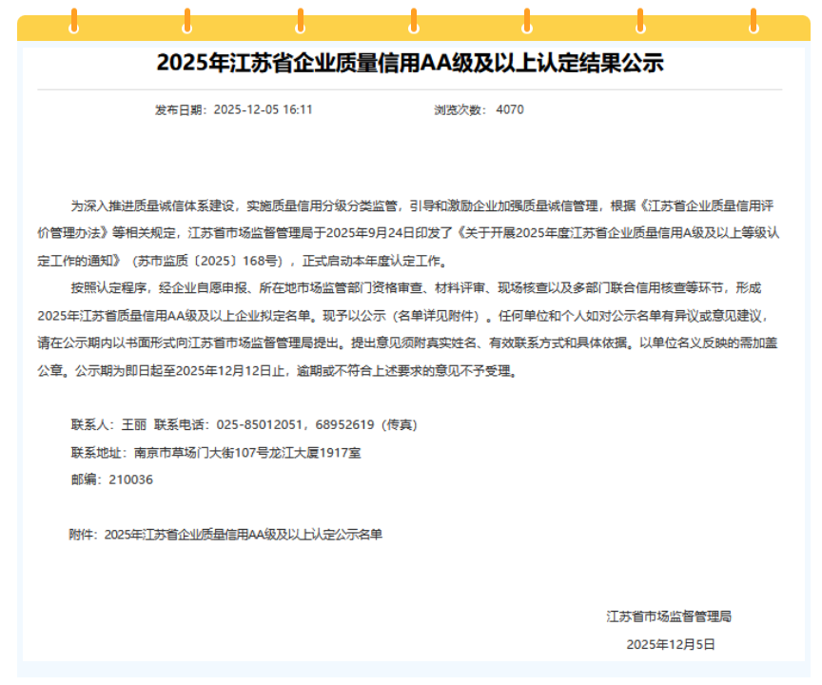
Task: Click the closing date 2025年12月5日
Action: (670, 644)
